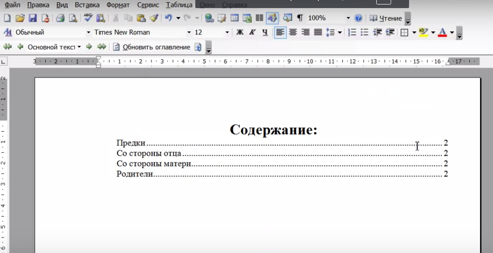The width and height of the screenshot is (493, 253).
Task: Switch to Чтение reading mode
Action: coord(386,18)
